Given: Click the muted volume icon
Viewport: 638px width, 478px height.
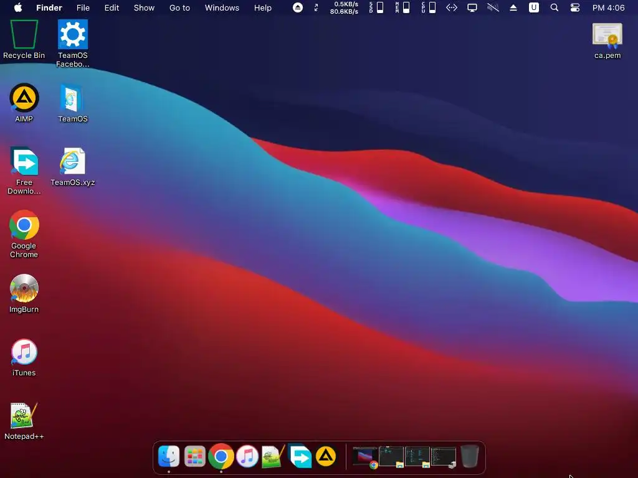Looking at the screenshot, I should pyautogui.click(x=493, y=7).
